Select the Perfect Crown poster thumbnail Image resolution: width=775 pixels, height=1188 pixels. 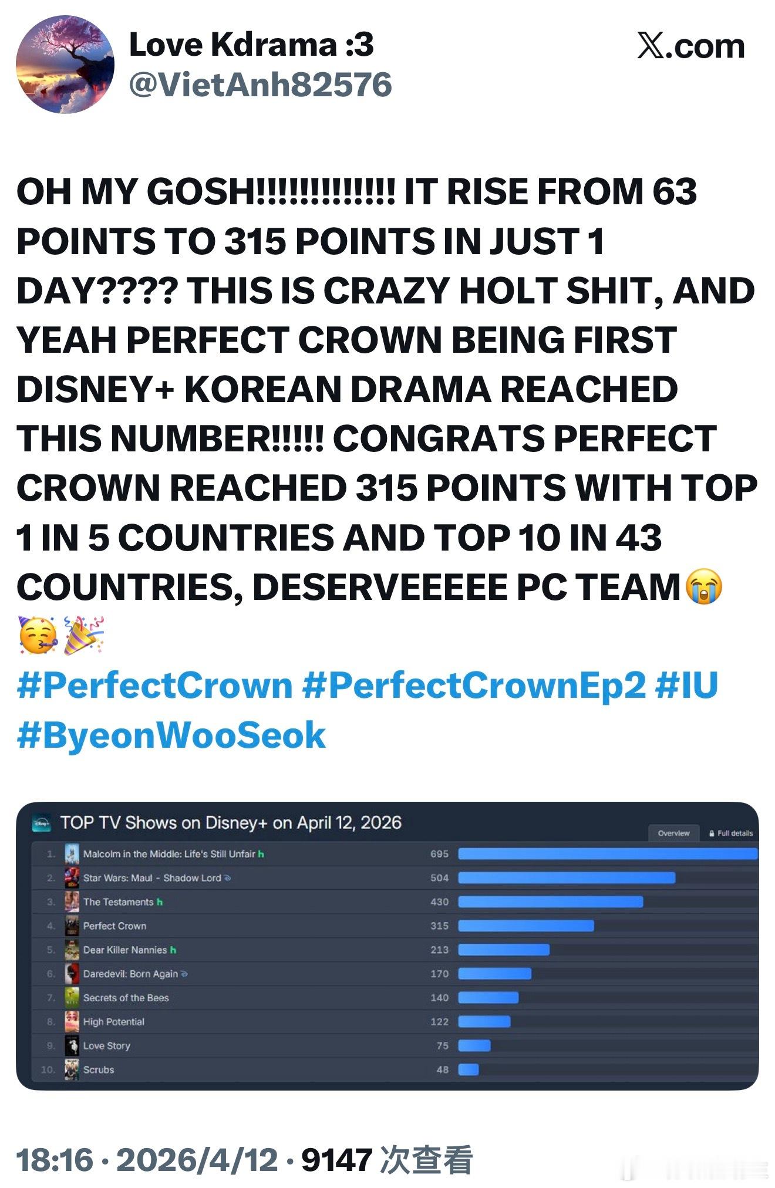tap(72, 926)
